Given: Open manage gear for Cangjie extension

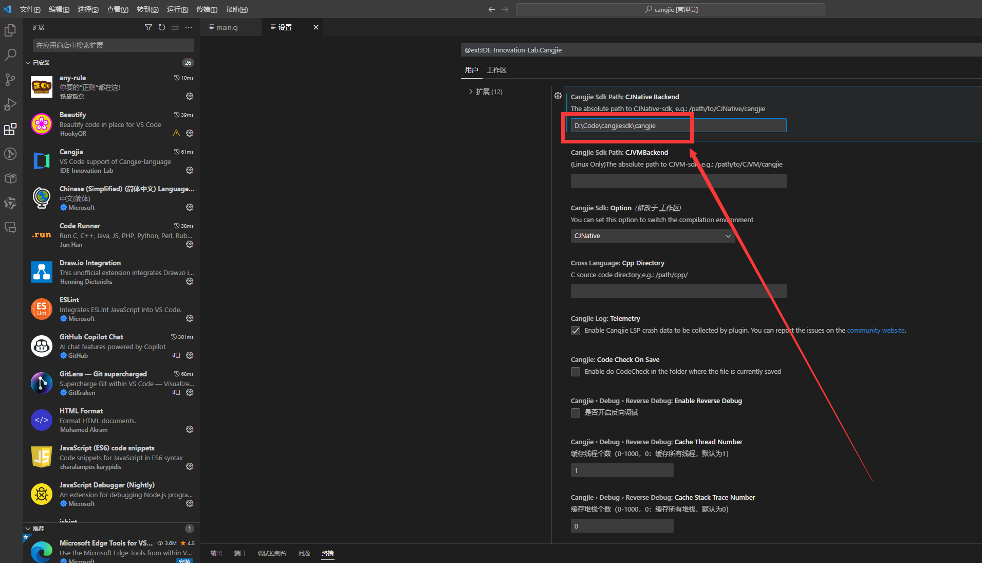Looking at the screenshot, I should [190, 170].
